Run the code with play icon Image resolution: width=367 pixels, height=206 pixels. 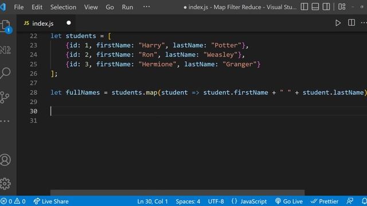click(x=338, y=23)
